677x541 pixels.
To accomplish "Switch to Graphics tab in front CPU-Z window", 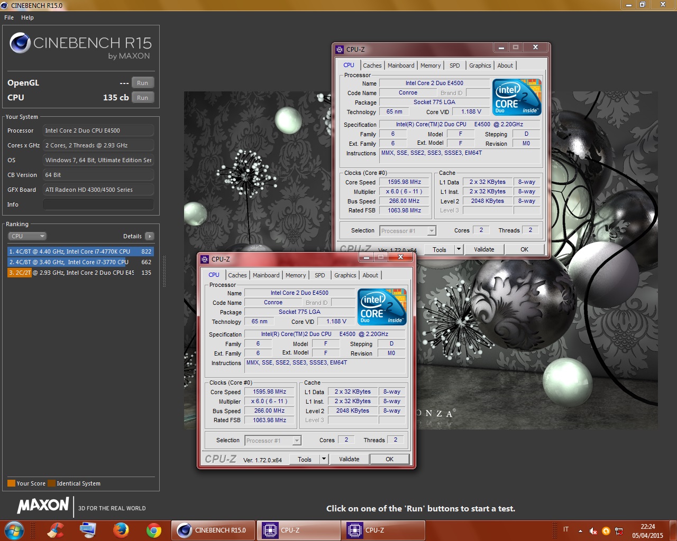I will point(345,275).
